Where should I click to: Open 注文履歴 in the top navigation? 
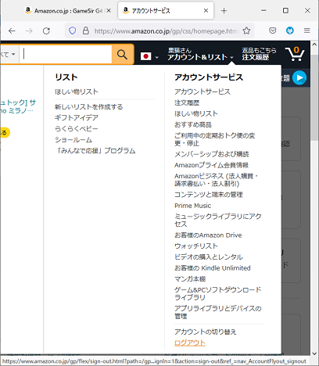(x=259, y=54)
